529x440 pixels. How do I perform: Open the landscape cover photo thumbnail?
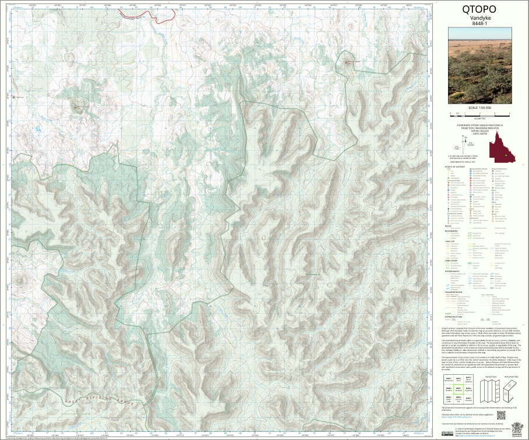479,66
